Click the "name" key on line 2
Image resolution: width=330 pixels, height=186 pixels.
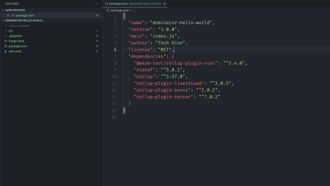(136, 23)
